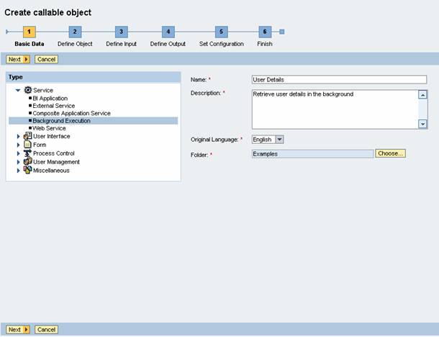The width and height of the screenshot is (439, 337).
Task: Expand the User Interface tree node
Action: [19, 136]
